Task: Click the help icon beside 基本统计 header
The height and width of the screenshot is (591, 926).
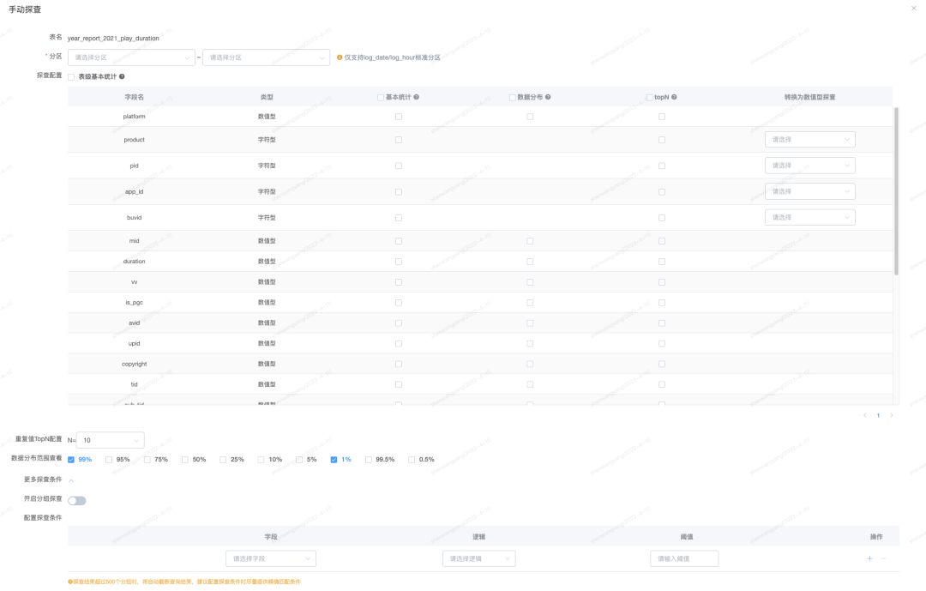Action: tap(416, 97)
